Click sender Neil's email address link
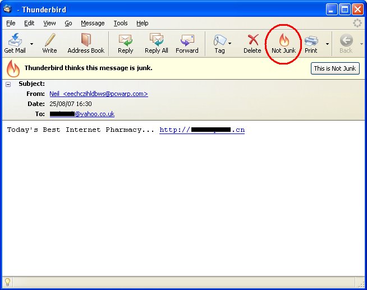This screenshot has height=290, width=367. coord(99,94)
